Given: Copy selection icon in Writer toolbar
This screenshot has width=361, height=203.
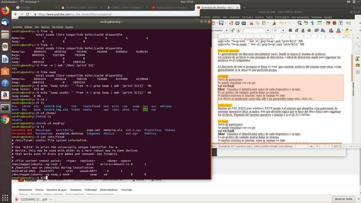Looking at the screenshot, I should tap(258, 23).
